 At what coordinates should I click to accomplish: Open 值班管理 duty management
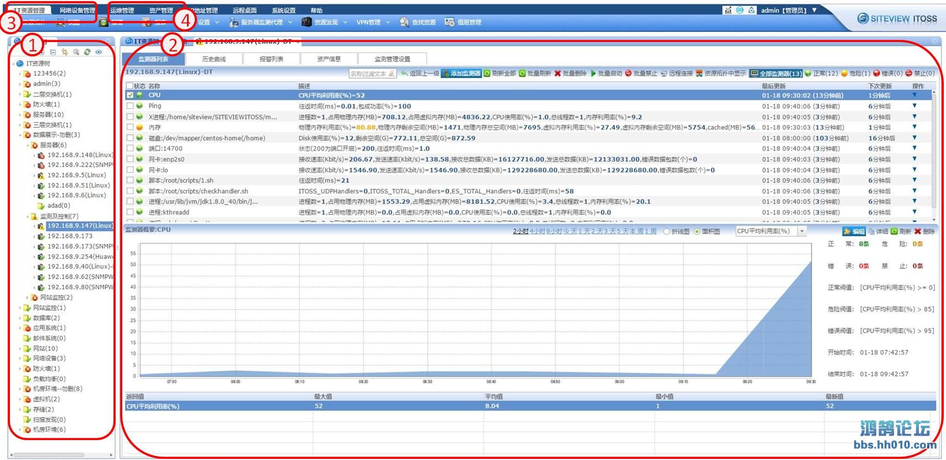click(463, 22)
